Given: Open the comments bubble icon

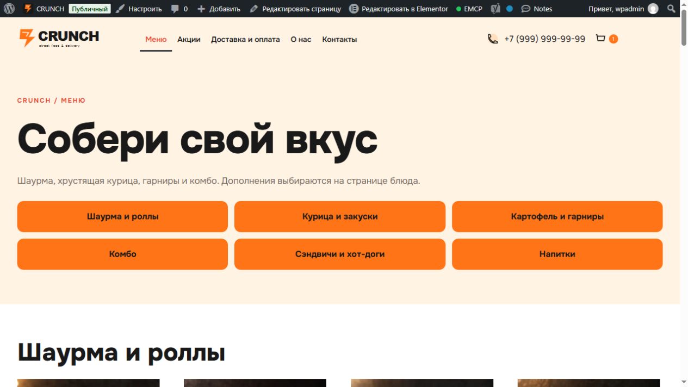Looking at the screenshot, I should (175, 9).
